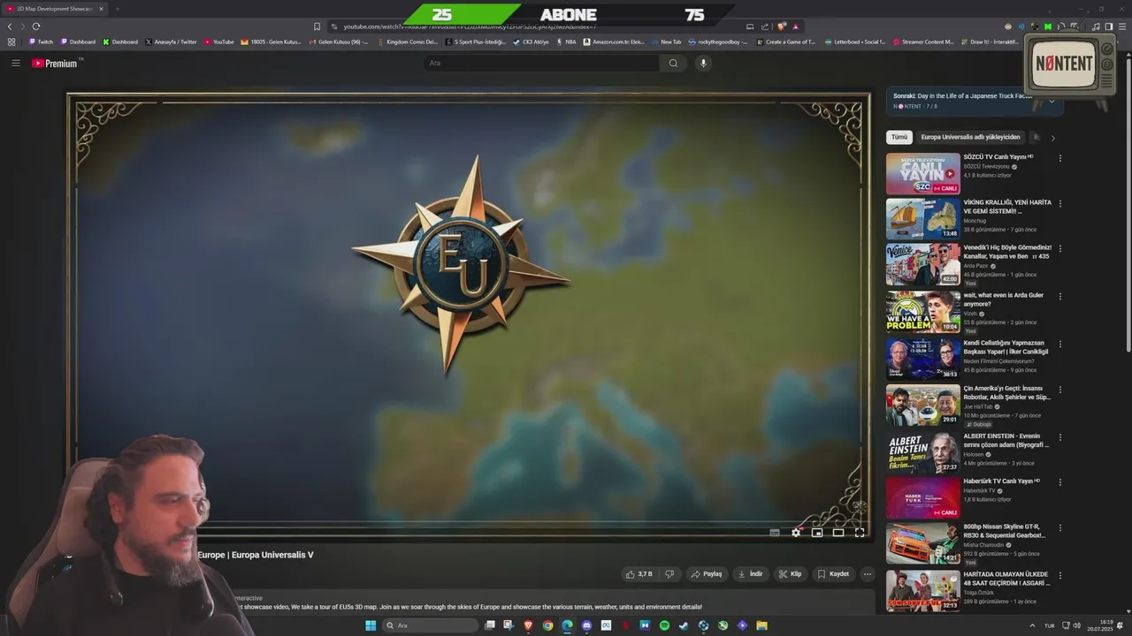The width and height of the screenshot is (1132, 636).
Task: Open Spotify from the taskbar
Action: click(x=665, y=625)
